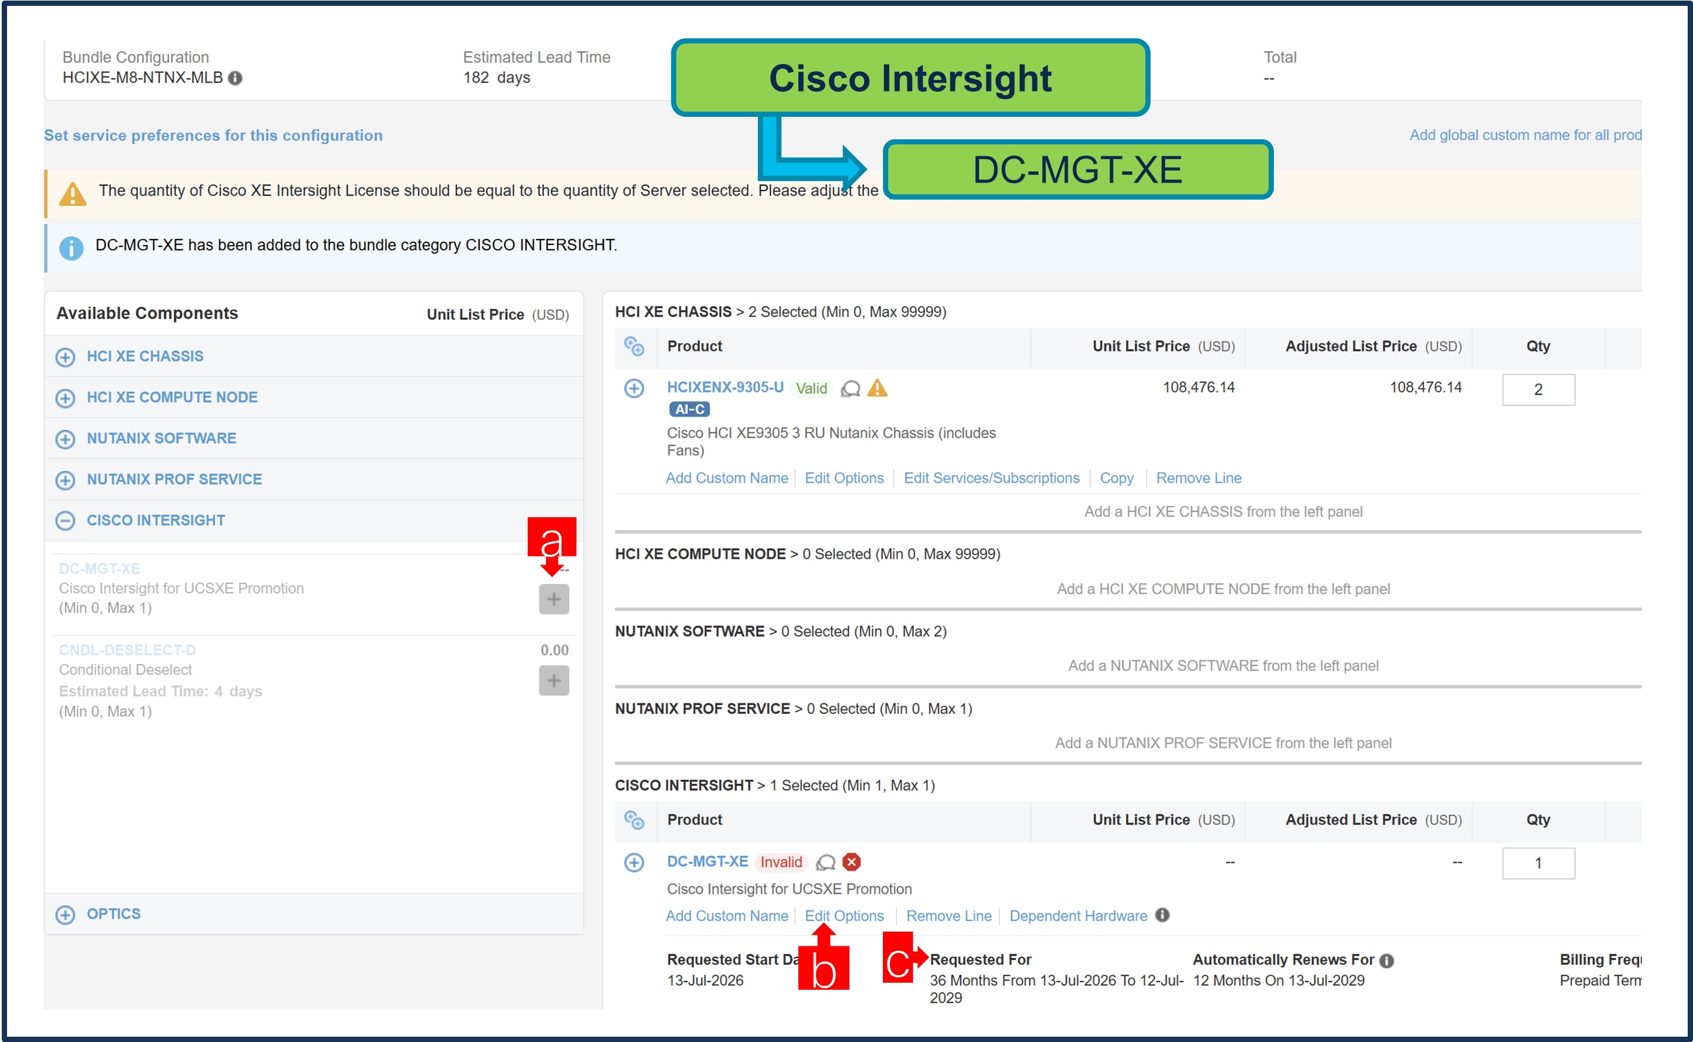Click the info icon beside HCIXE-M8-NTNX-MLB

pos(235,78)
